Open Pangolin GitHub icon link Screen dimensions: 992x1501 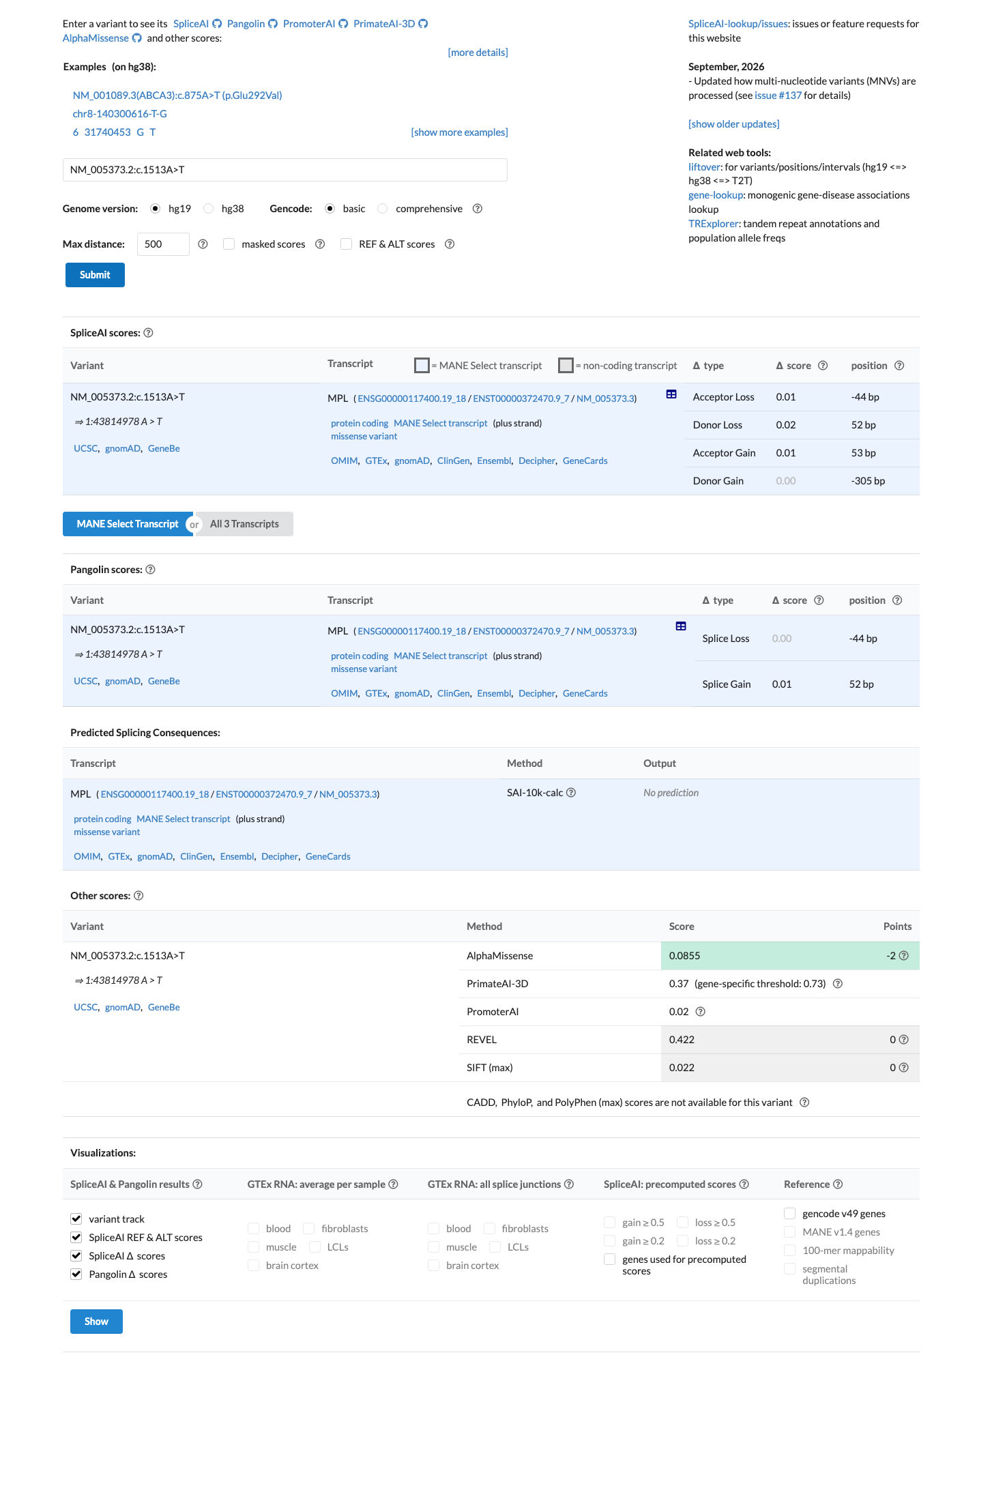click(x=273, y=24)
